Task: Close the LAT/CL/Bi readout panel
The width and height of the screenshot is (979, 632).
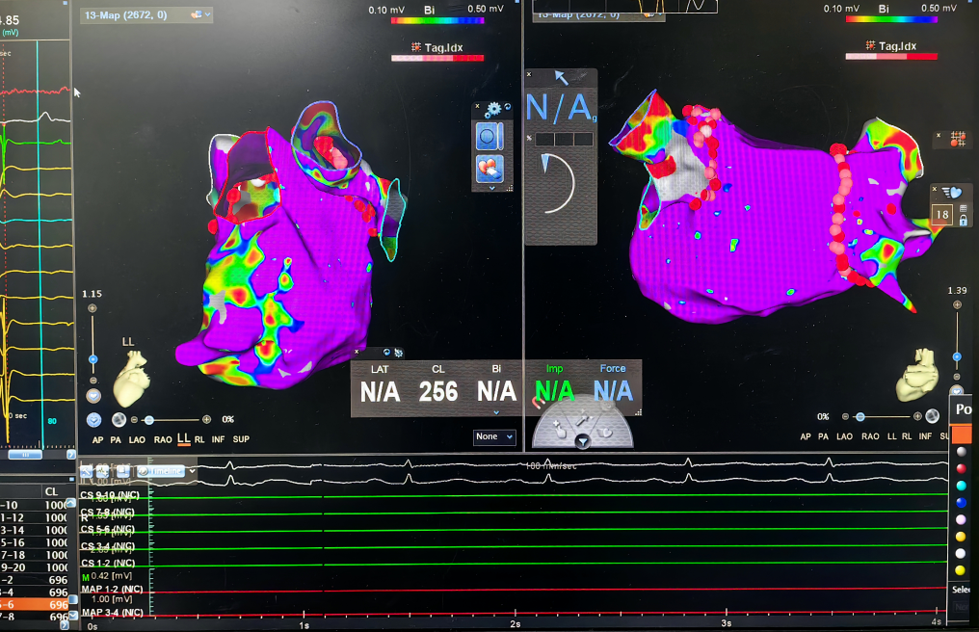Action: coord(357,353)
